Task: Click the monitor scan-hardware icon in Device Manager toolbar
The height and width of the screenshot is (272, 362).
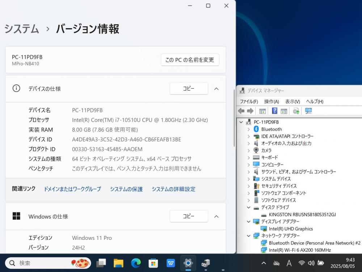Action: [308, 111]
